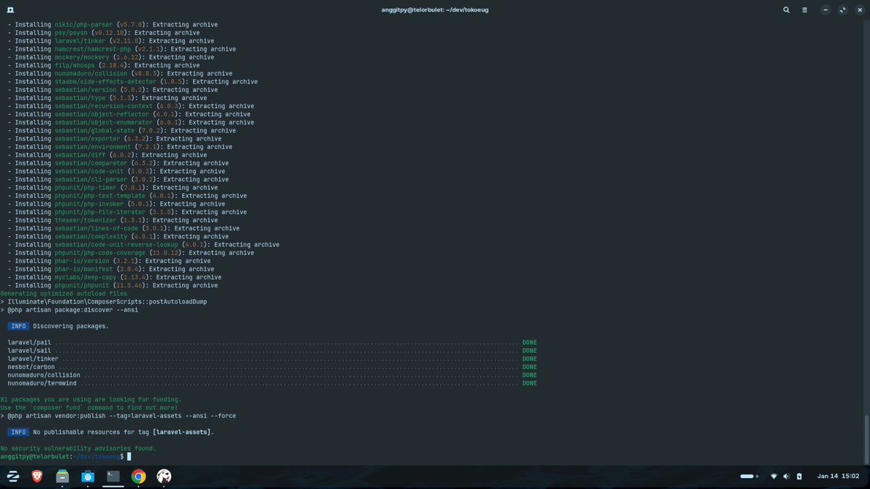Open search in the terminal titlebar
The image size is (870, 489).
click(x=787, y=9)
